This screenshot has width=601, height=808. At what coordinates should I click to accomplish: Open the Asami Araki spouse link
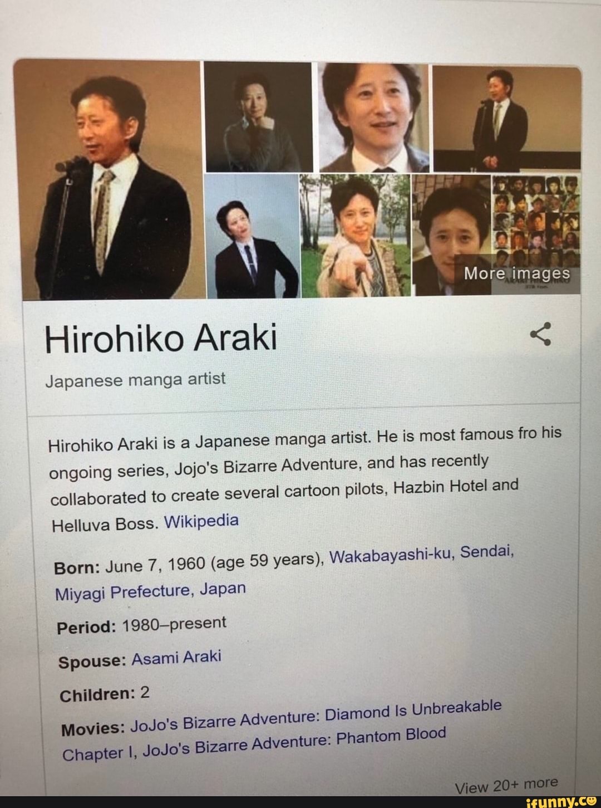(176, 658)
